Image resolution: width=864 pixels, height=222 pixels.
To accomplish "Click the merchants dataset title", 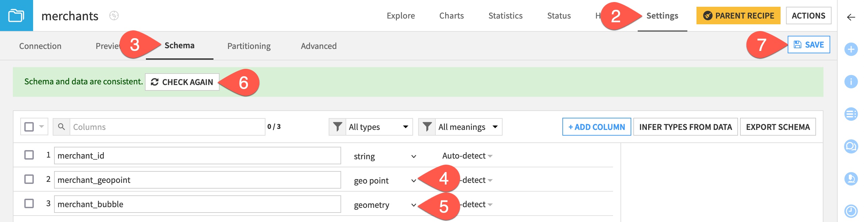I will tap(70, 16).
